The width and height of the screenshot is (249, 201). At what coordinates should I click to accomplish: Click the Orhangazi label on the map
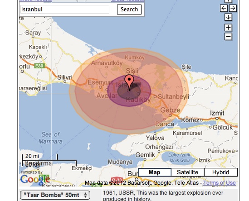tap(159, 147)
